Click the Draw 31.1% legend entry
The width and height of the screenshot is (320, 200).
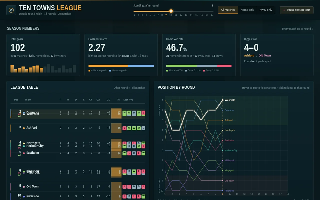pos(193,70)
